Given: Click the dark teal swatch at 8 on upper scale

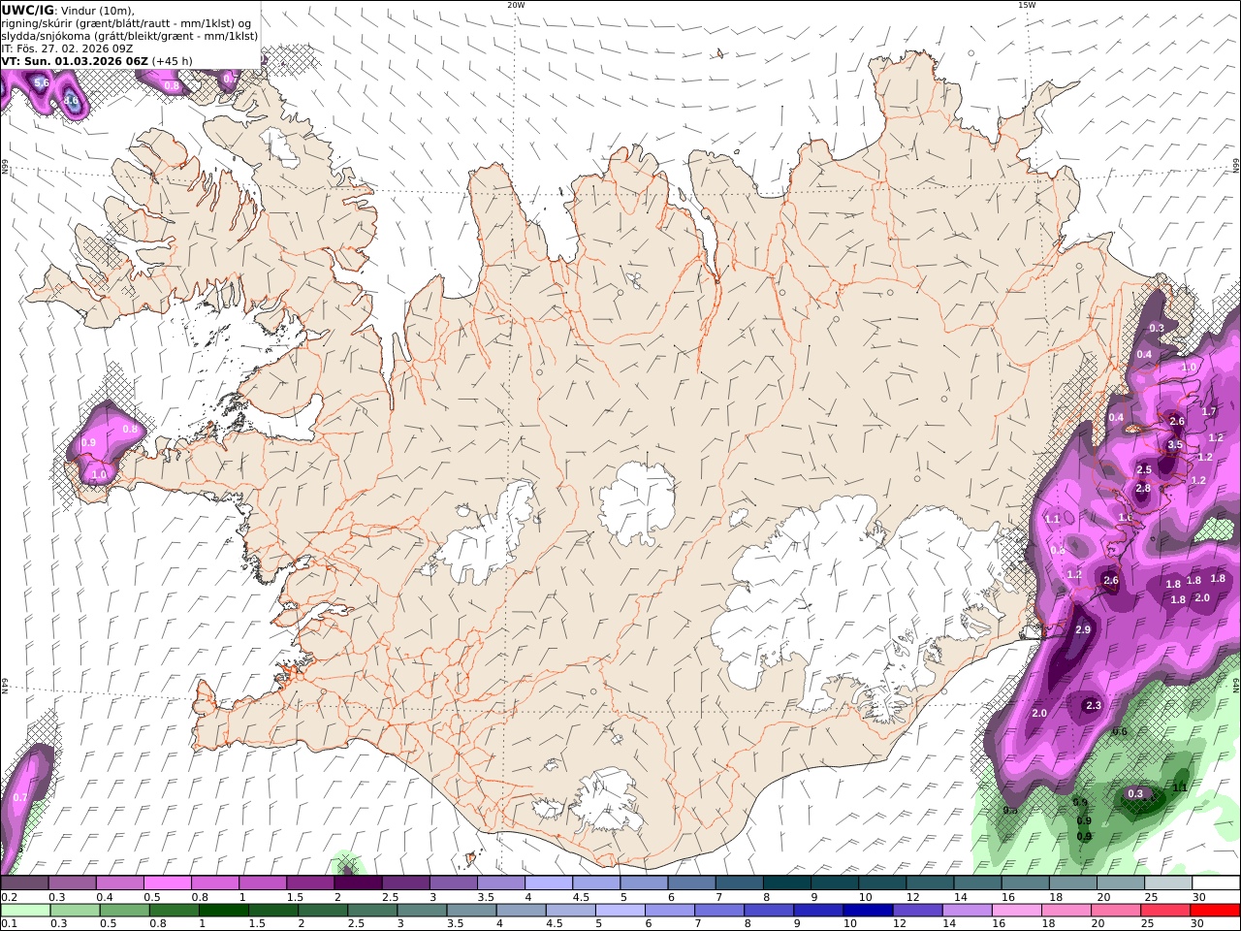Looking at the screenshot, I should (x=786, y=883).
